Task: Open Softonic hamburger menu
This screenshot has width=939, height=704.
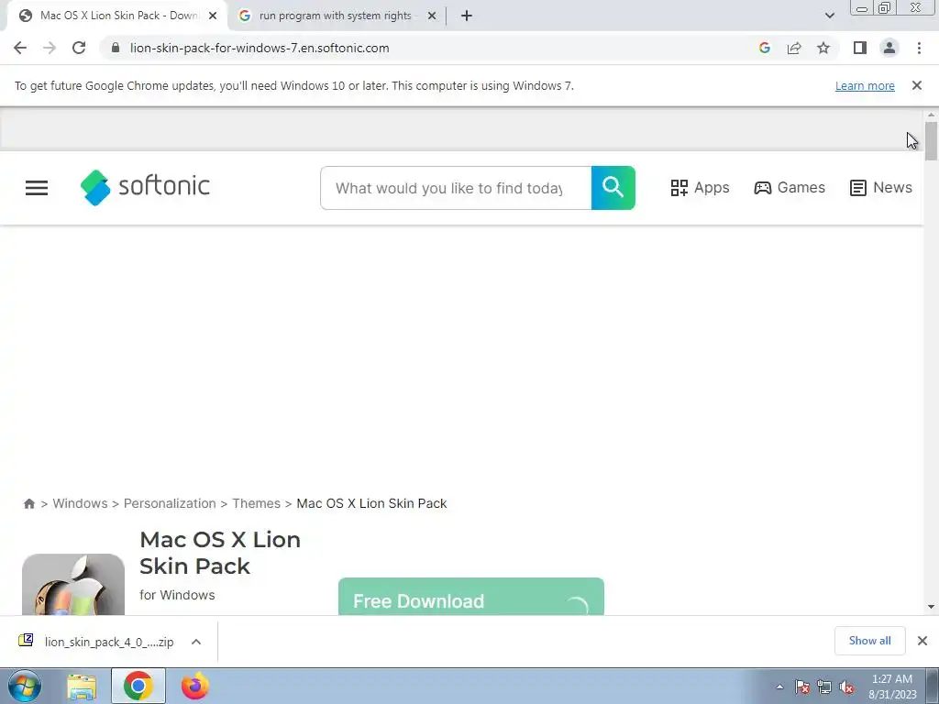Action: coord(37,188)
